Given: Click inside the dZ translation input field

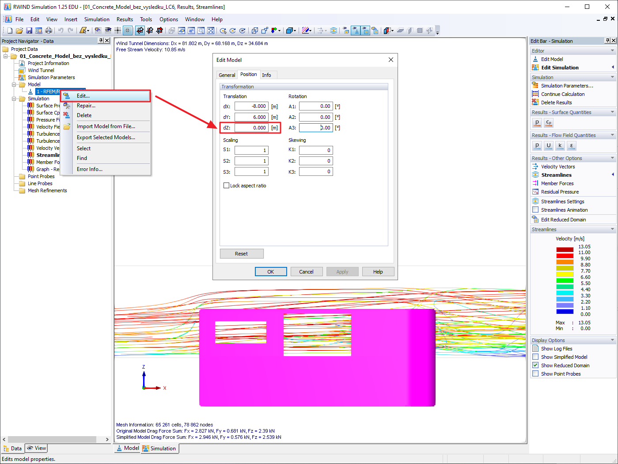Looking at the screenshot, I should 251,127.
